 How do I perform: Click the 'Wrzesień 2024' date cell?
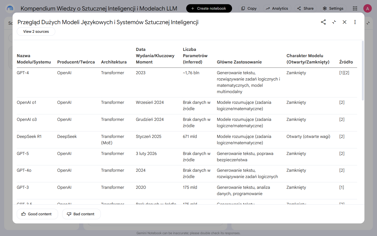coord(150,102)
